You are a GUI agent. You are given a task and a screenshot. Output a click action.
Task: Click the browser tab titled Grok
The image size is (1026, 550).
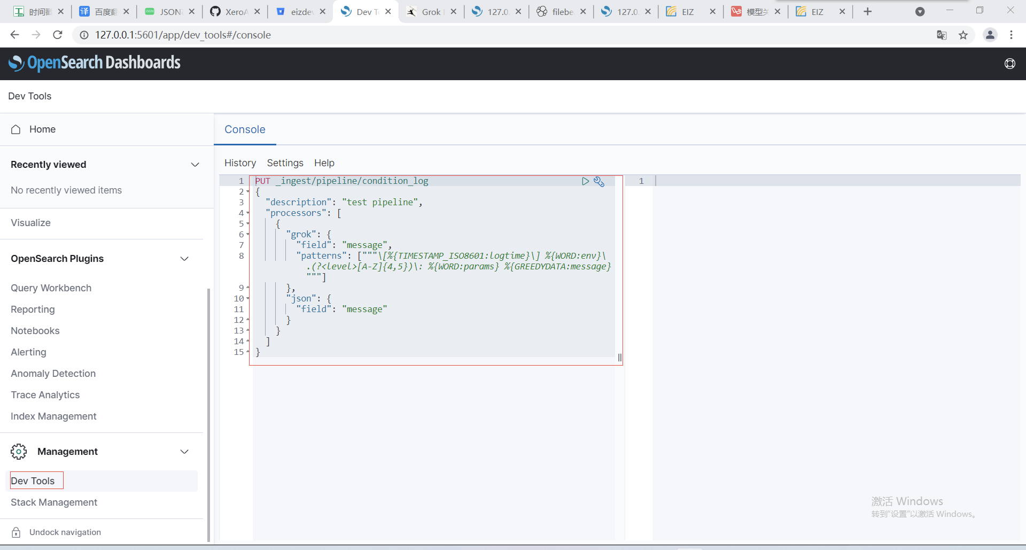[x=431, y=11]
